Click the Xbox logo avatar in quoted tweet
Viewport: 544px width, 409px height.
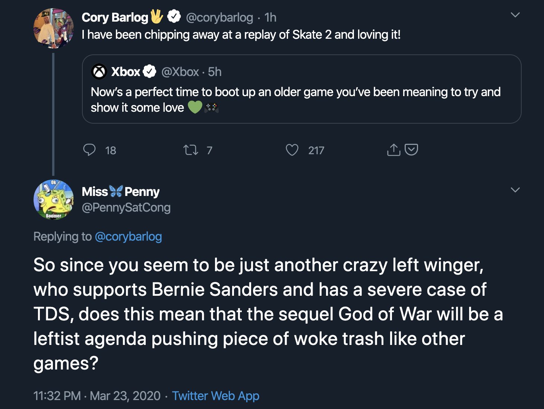[99, 72]
